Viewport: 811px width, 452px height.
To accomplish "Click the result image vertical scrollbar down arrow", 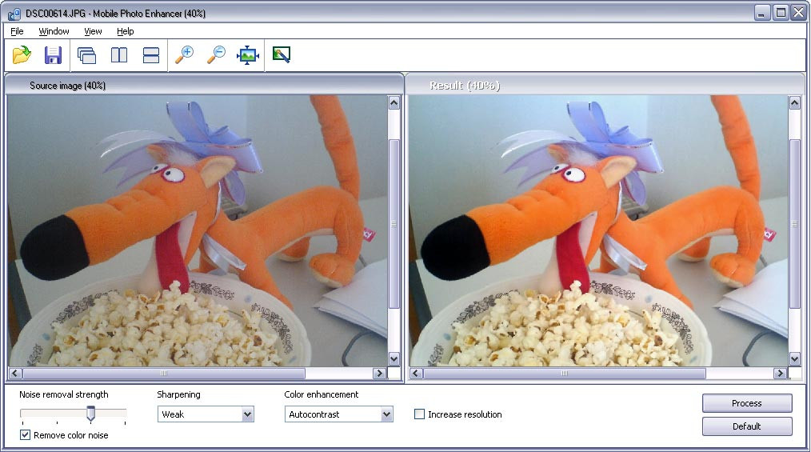I will (x=795, y=358).
